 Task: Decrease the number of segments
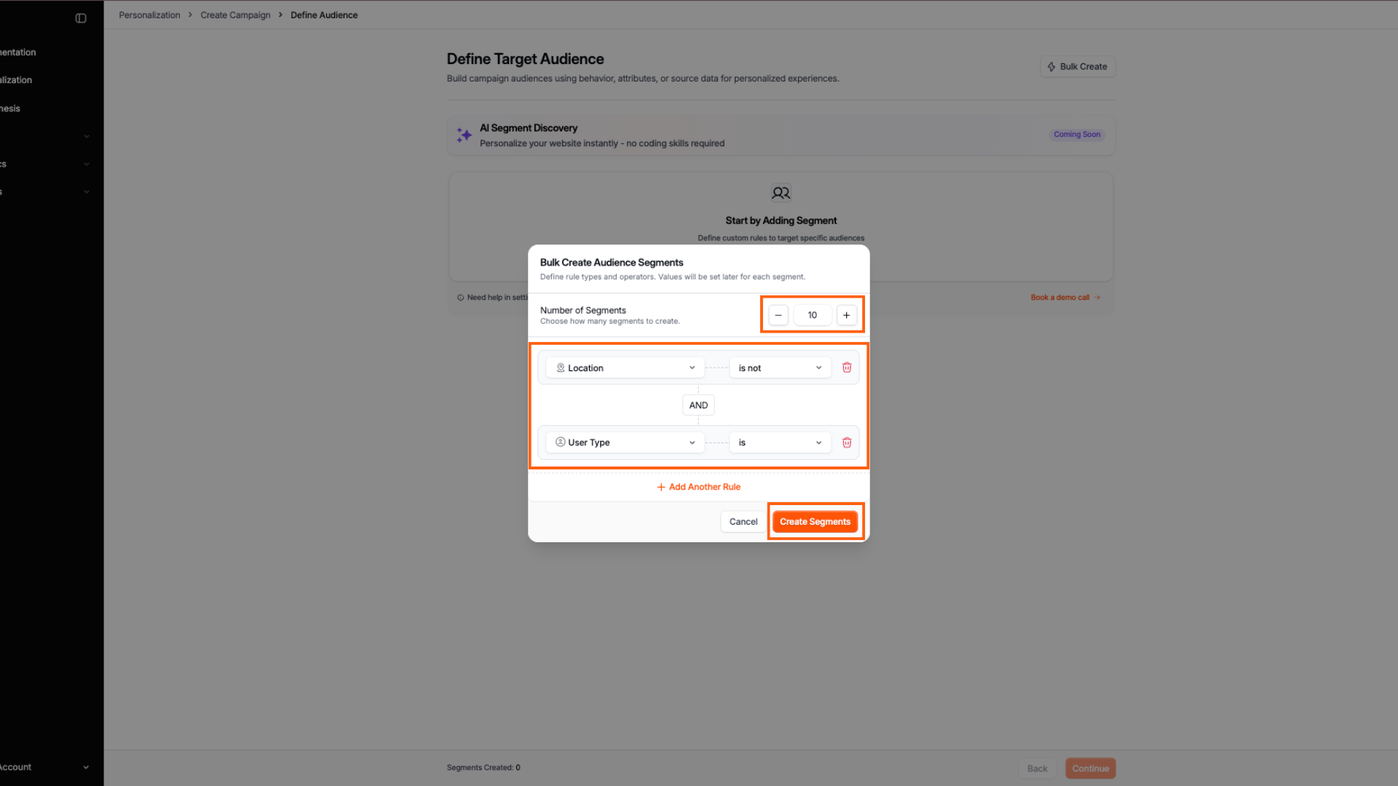click(x=778, y=315)
